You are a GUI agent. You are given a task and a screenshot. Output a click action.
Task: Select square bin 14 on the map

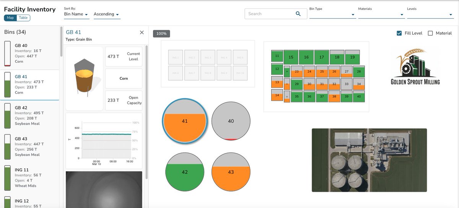coord(277,95)
